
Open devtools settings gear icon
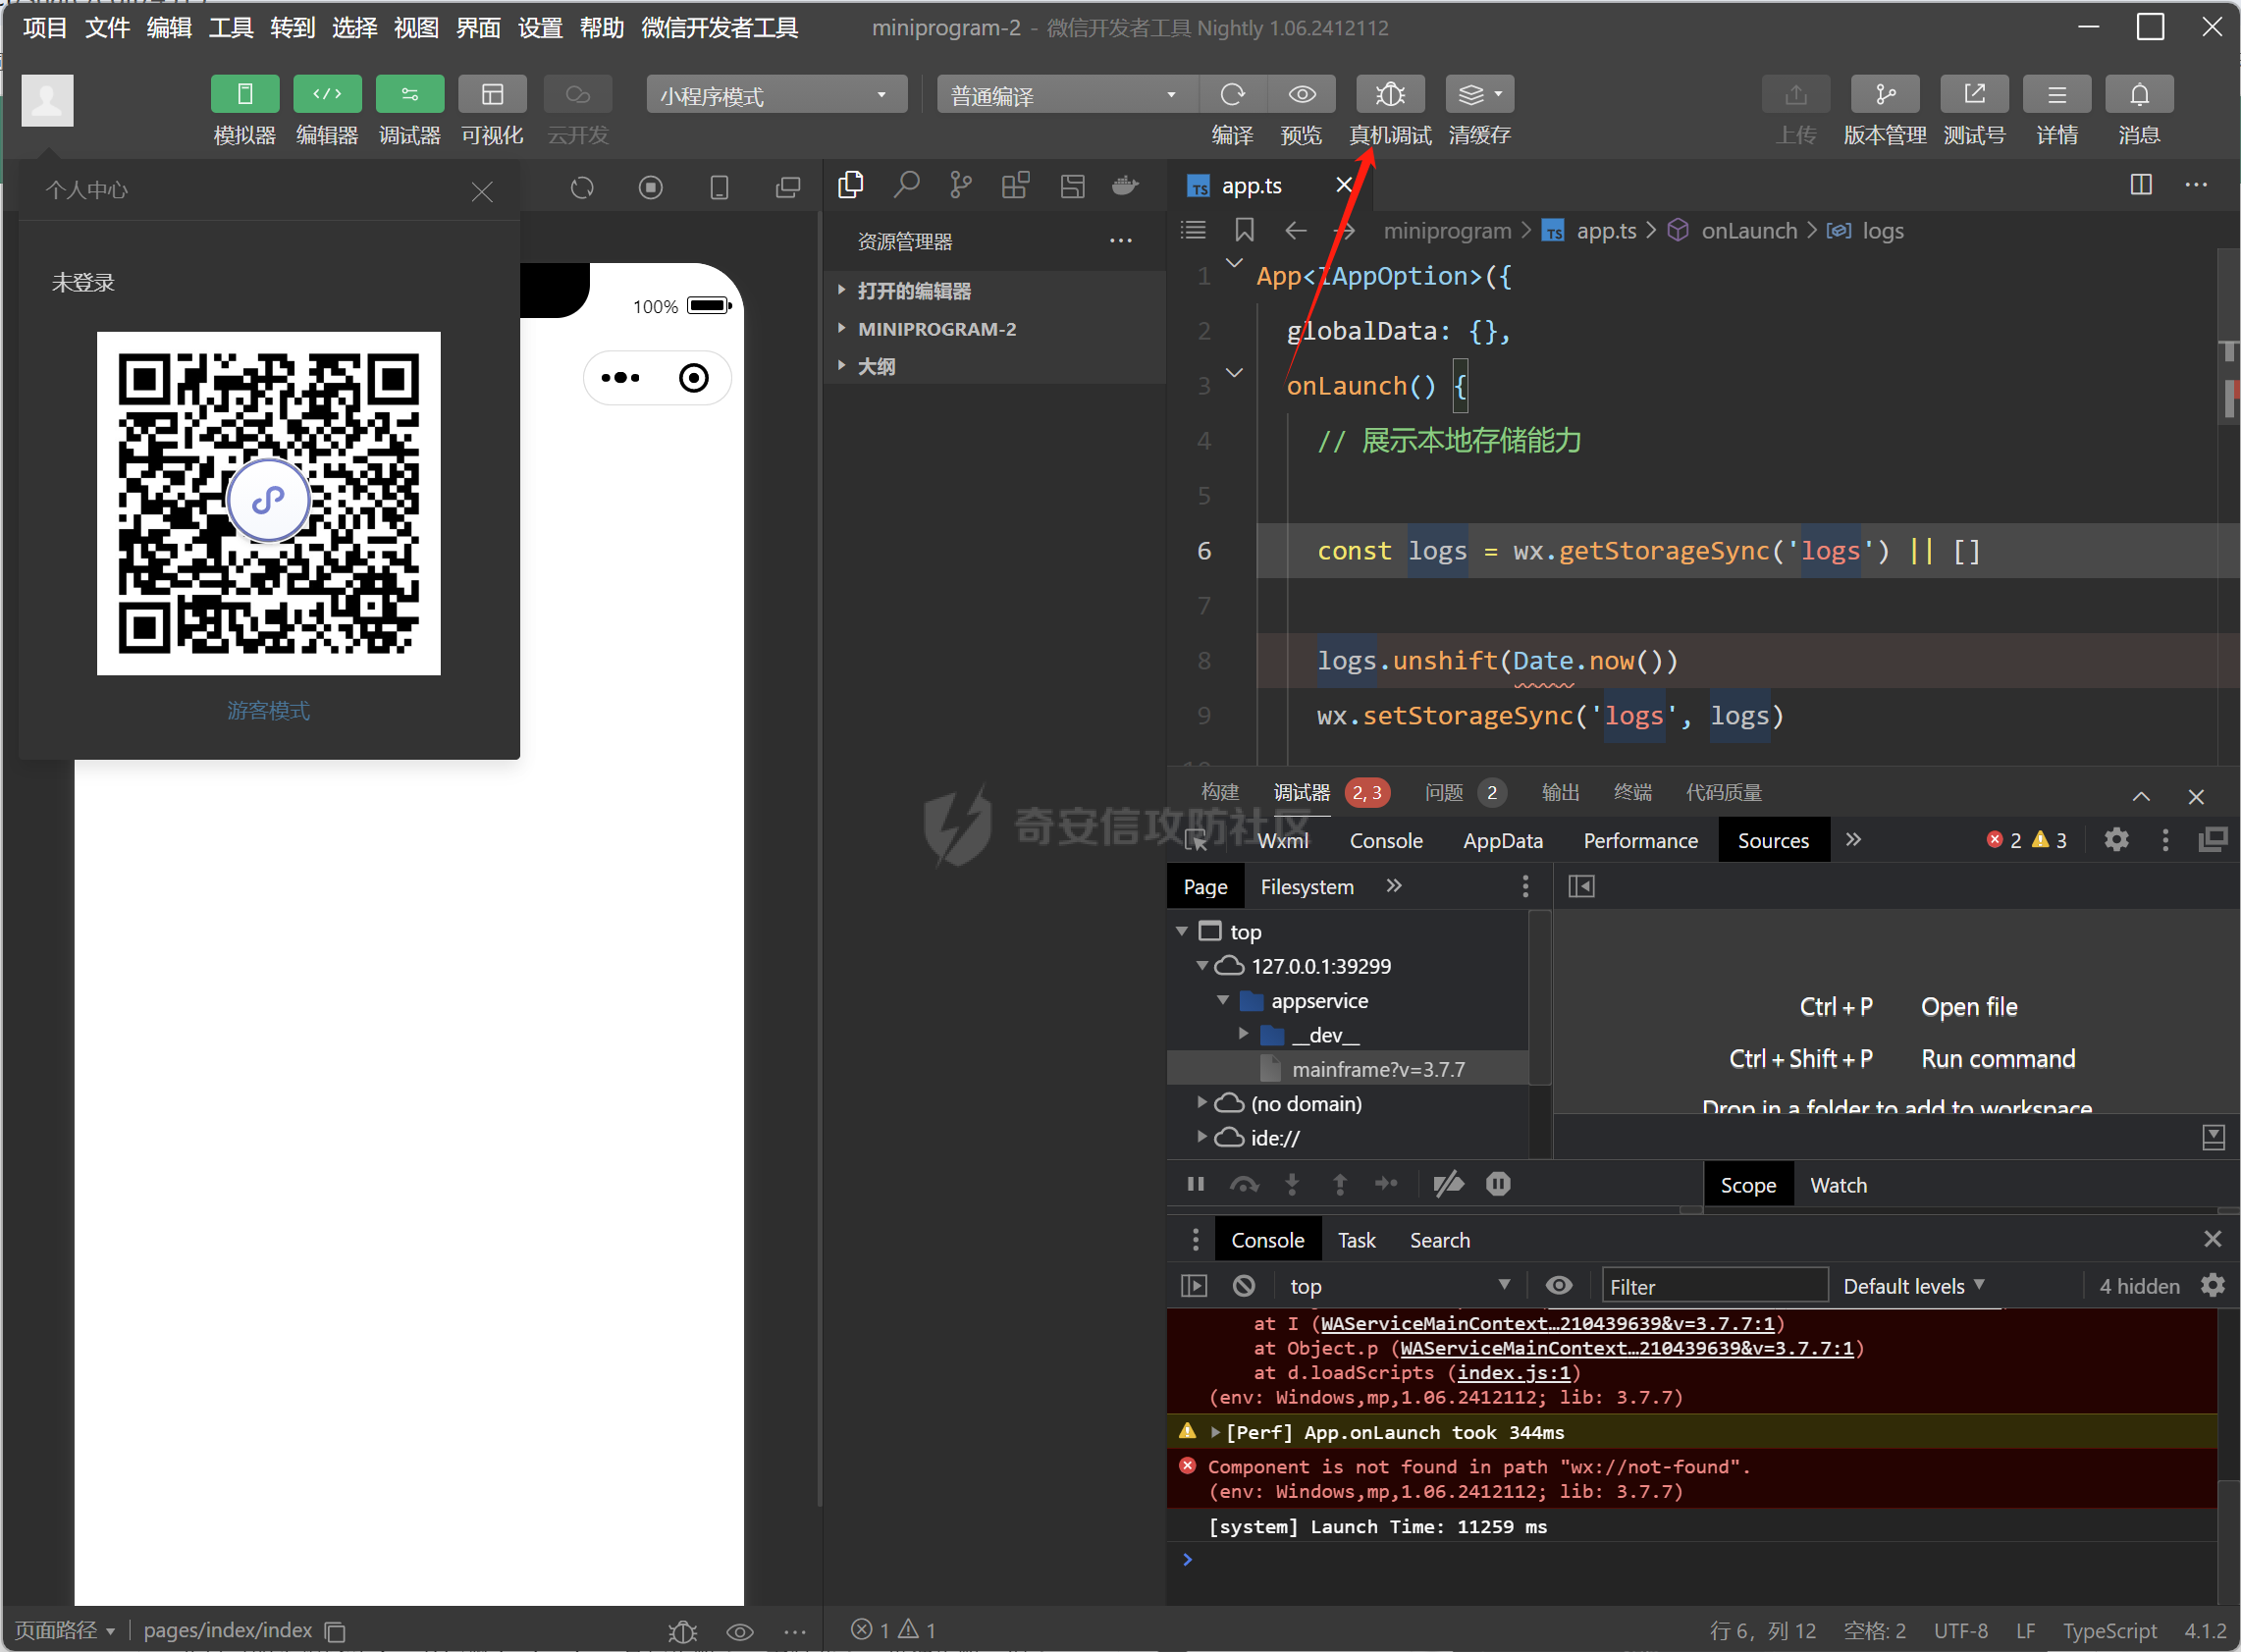2116,840
